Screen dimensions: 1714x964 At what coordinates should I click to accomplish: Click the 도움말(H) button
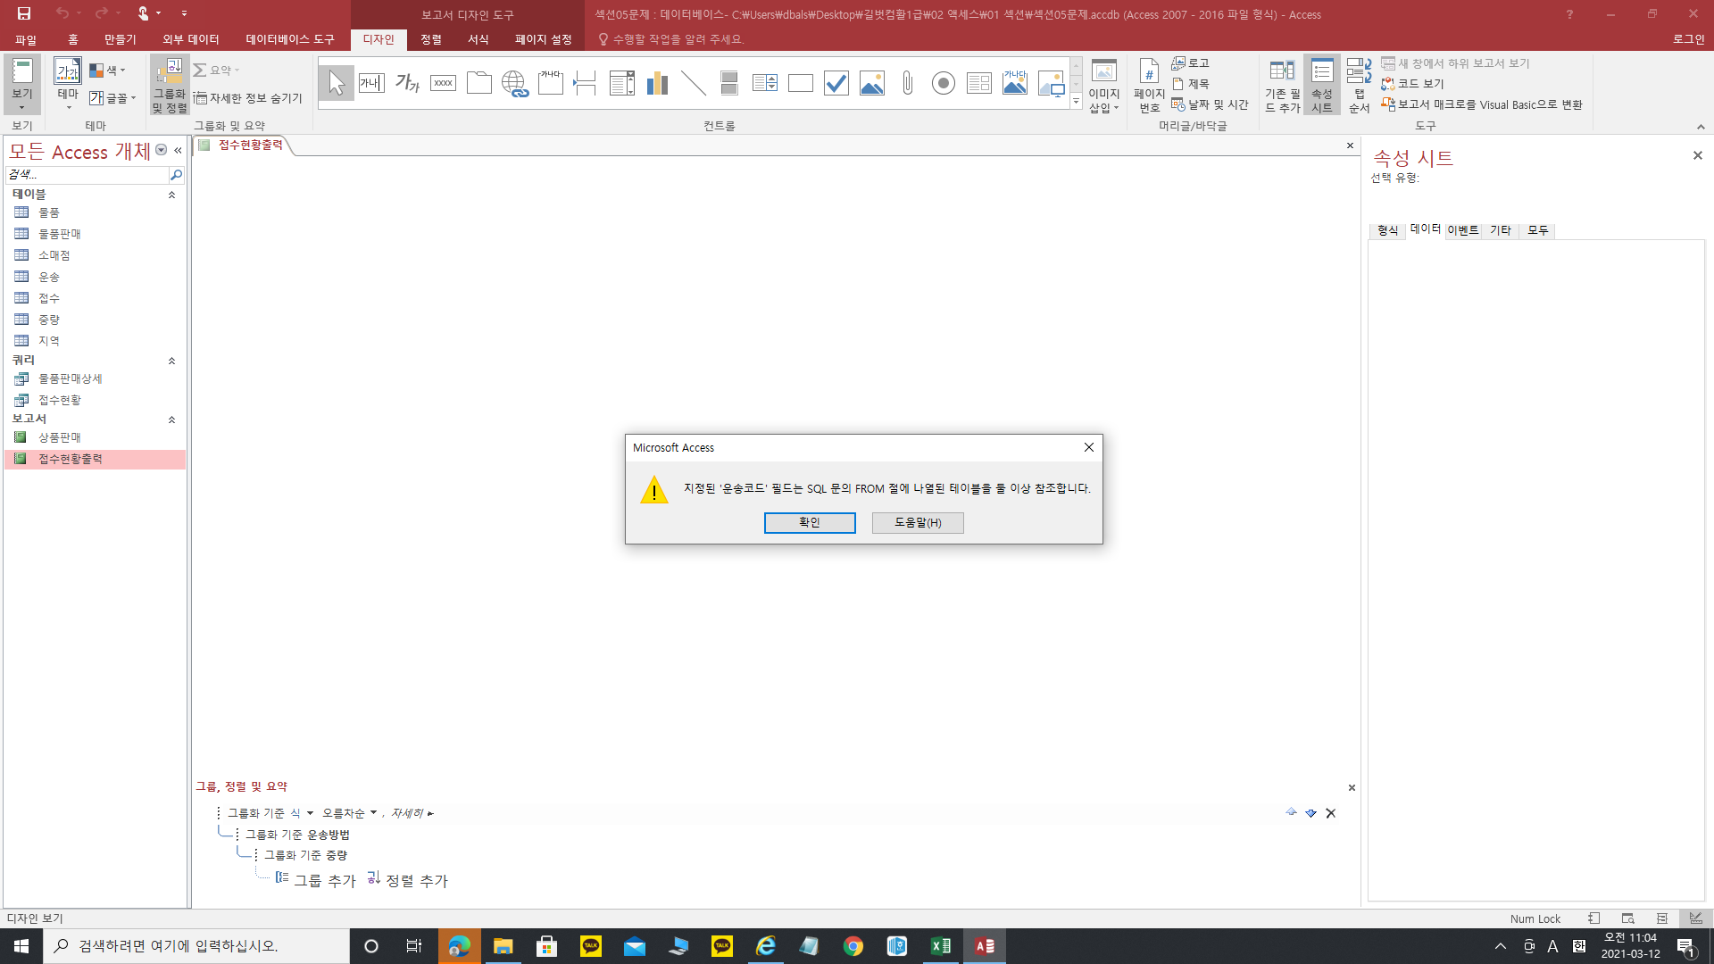pos(917,522)
